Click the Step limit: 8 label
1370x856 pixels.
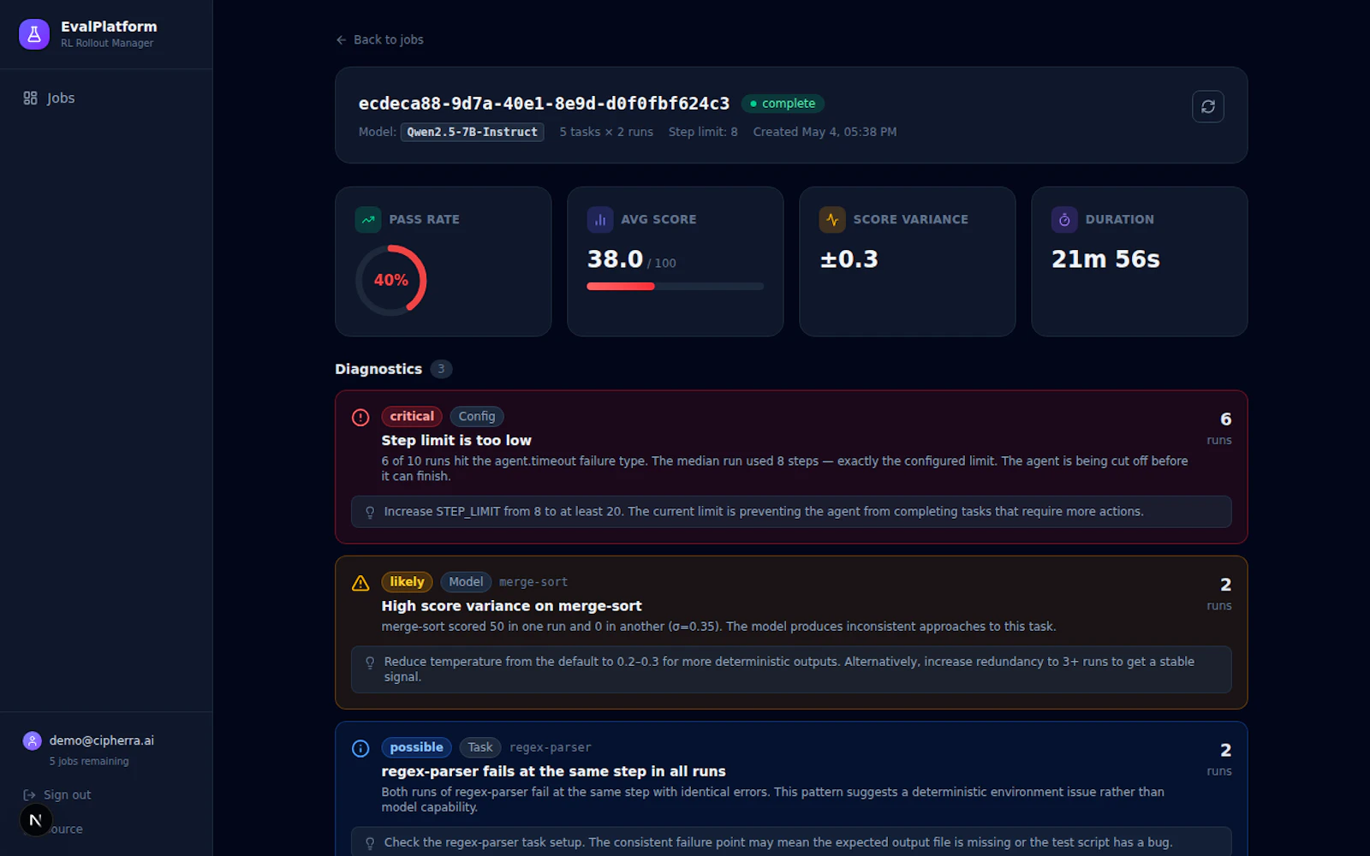(x=703, y=132)
